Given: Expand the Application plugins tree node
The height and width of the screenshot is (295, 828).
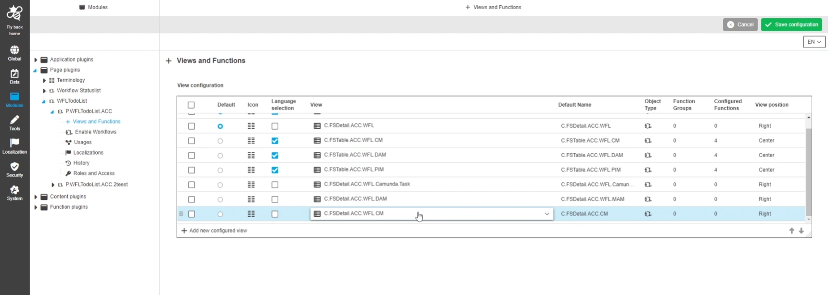Looking at the screenshot, I should click(36, 60).
